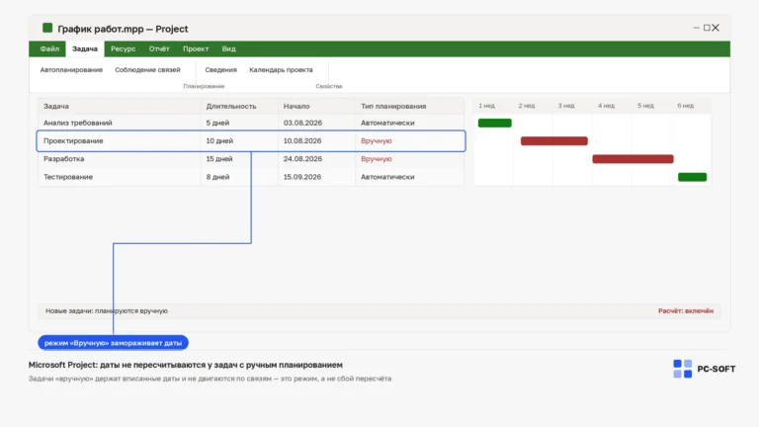This screenshot has height=427, width=759.
Task: Open Календарь проекта command
Action: 281,70
